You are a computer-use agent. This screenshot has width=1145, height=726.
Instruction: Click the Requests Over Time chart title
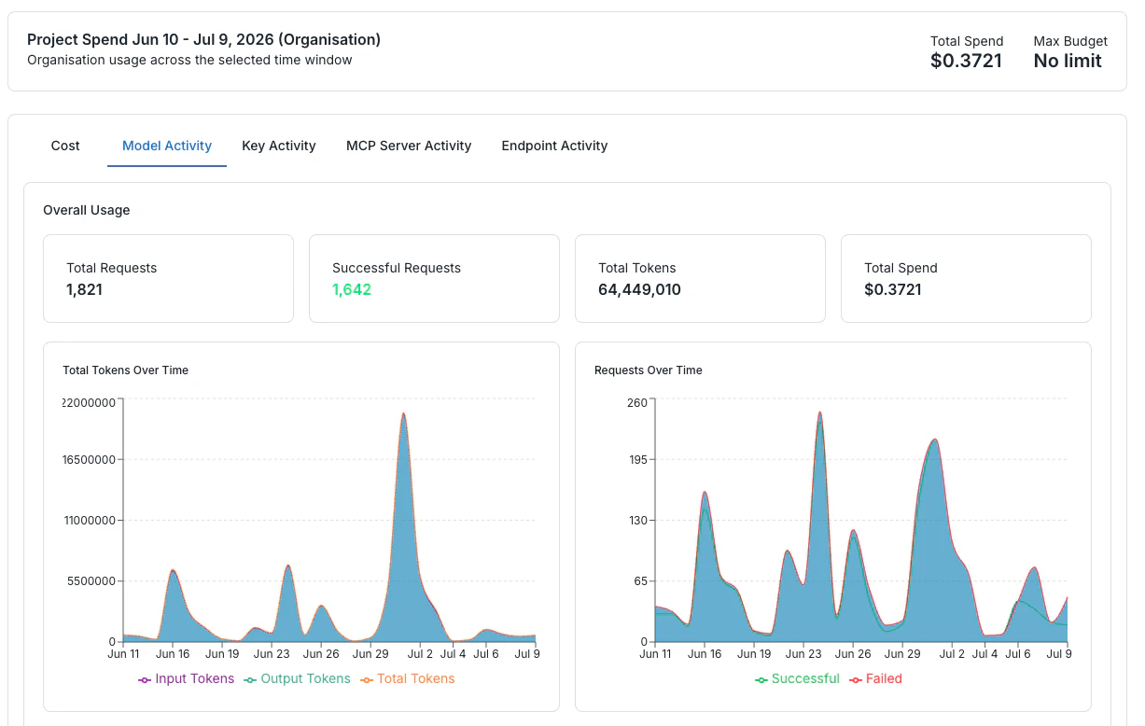click(649, 370)
